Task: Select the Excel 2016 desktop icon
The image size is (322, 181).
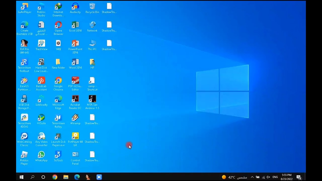Action: (75, 27)
